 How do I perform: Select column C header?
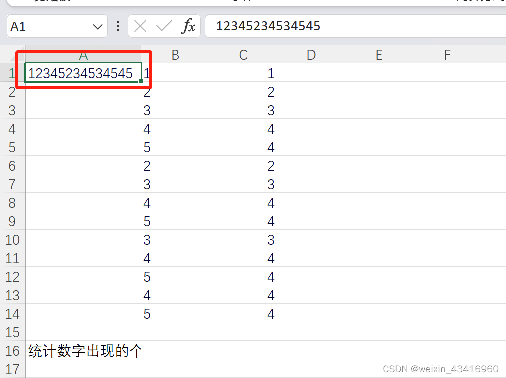click(243, 55)
